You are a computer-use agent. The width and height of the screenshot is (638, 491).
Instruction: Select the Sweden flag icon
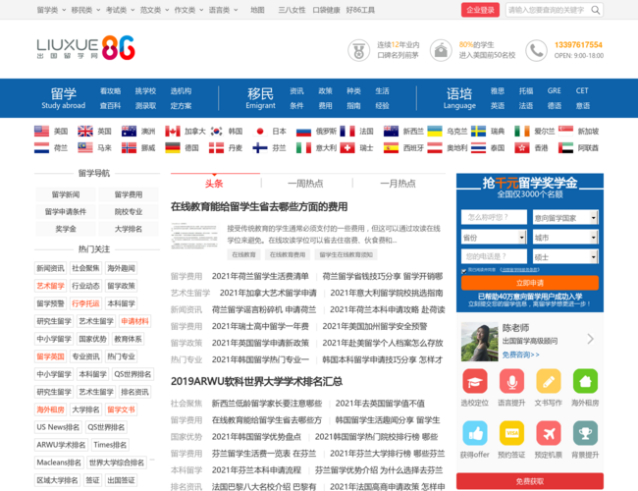pyautogui.click(x=479, y=131)
